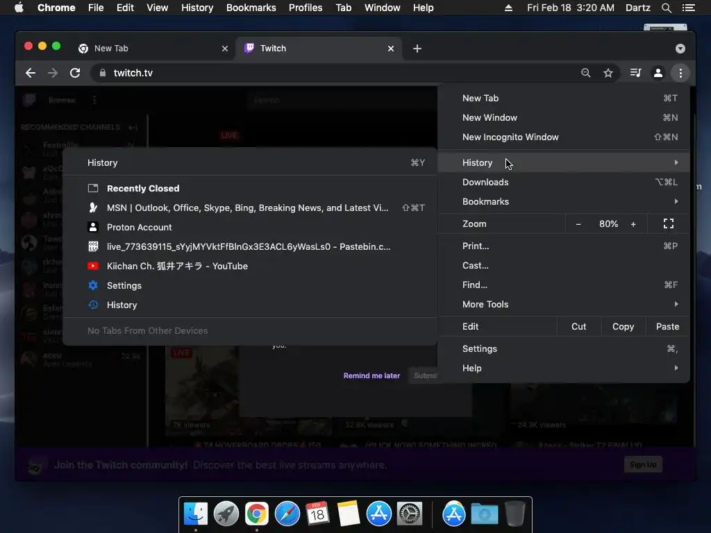Reopen the Pastebin live_773639115 entry
This screenshot has width=711, height=533.
tap(250, 247)
